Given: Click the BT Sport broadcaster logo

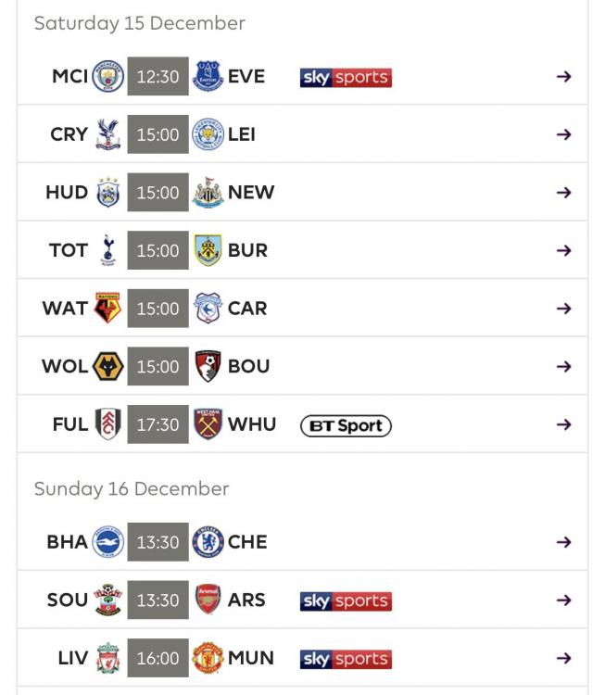Looking at the screenshot, I should pos(346,425).
